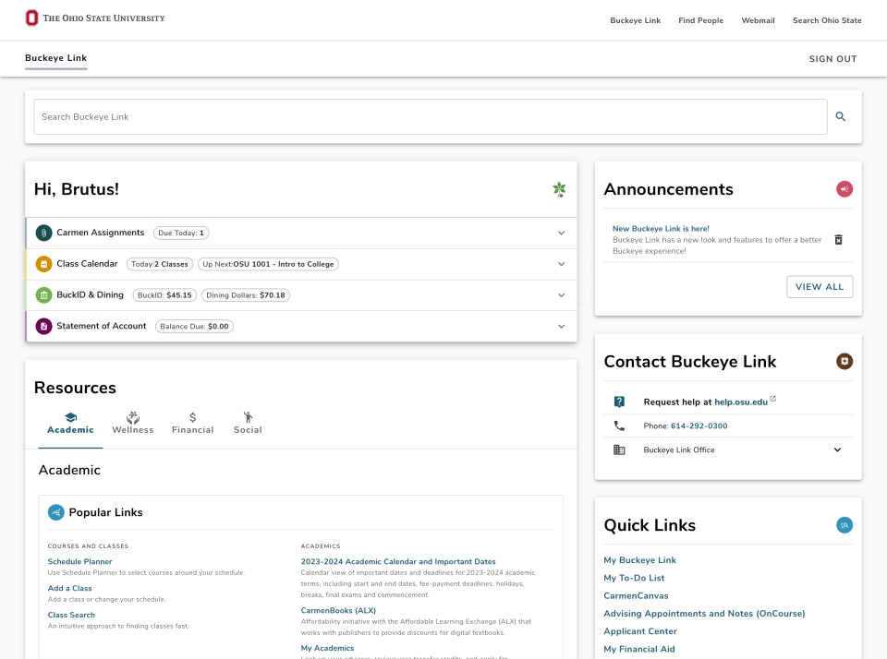Click SIGN OUT
The image size is (887, 659).
click(x=832, y=59)
